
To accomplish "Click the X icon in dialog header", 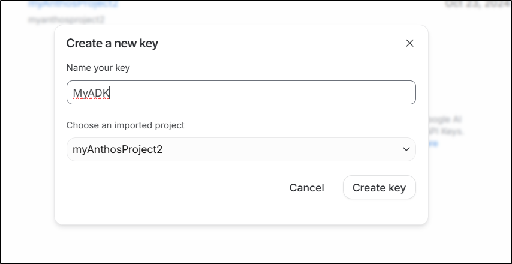I will click(409, 43).
